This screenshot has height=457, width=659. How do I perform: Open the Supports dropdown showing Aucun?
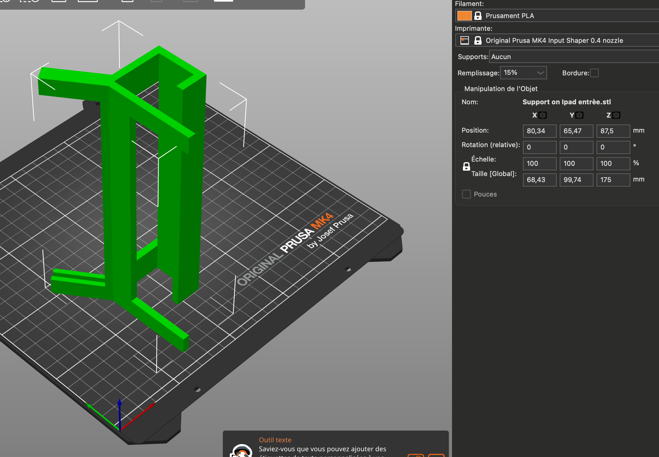[x=573, y=57]
